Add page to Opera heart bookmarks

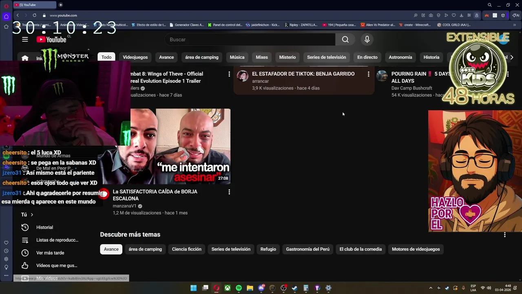click(453, 16)
